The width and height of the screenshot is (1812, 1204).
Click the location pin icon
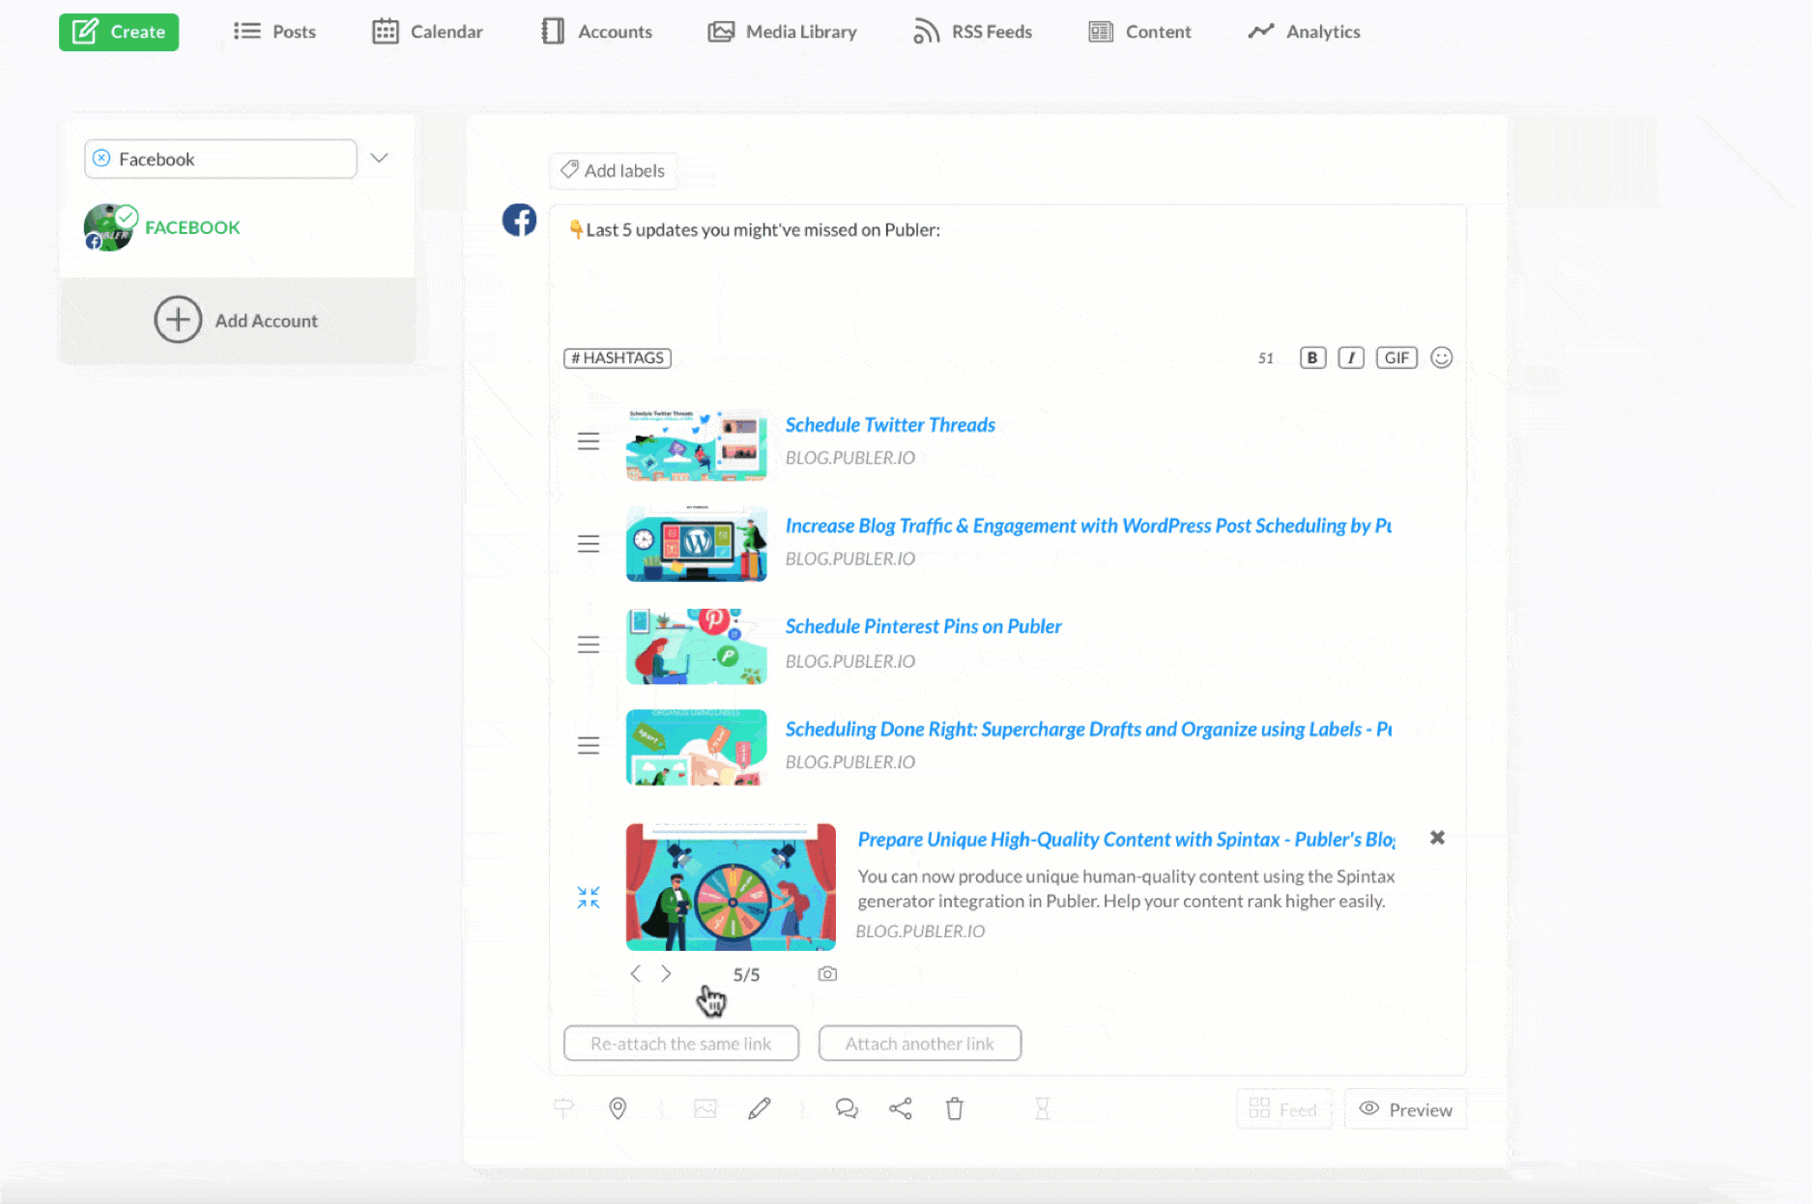[x=618, y=1108]
